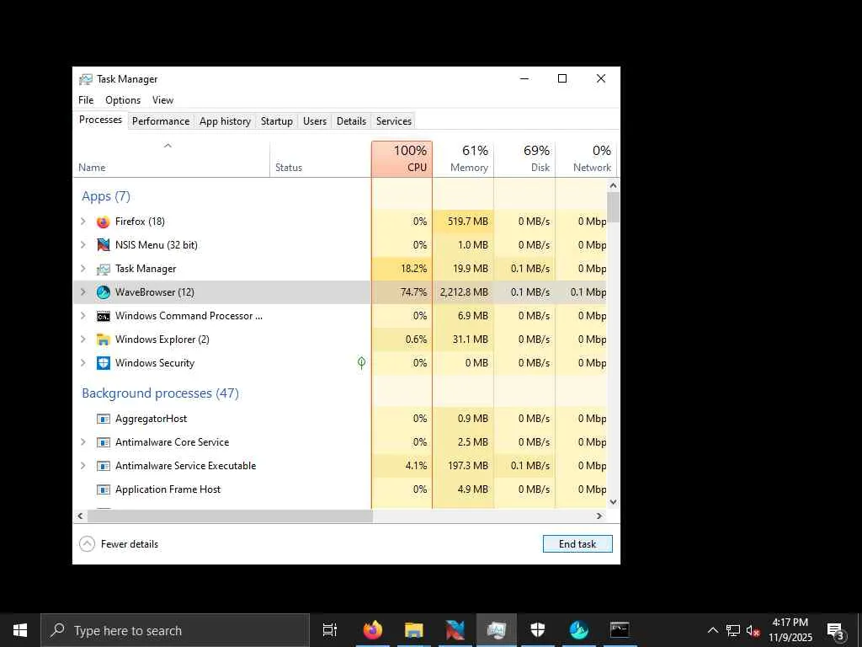The height and width of the screenshot is (647, 862).
Task: Click the Antimalware Core Service icon
Action: click(x=103, y=442)
